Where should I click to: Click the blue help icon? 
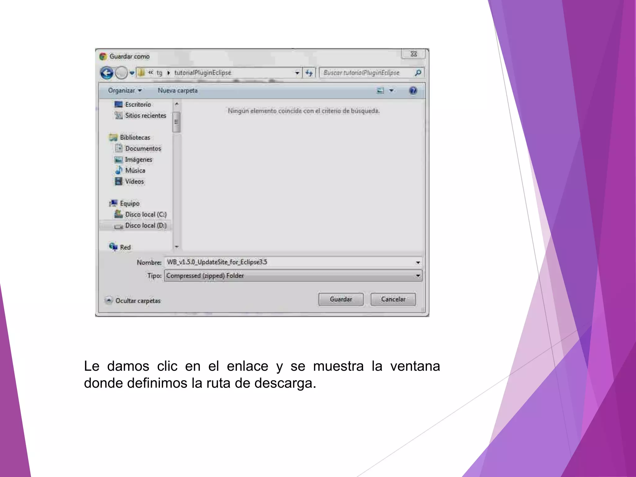click(x=413, y=91)
